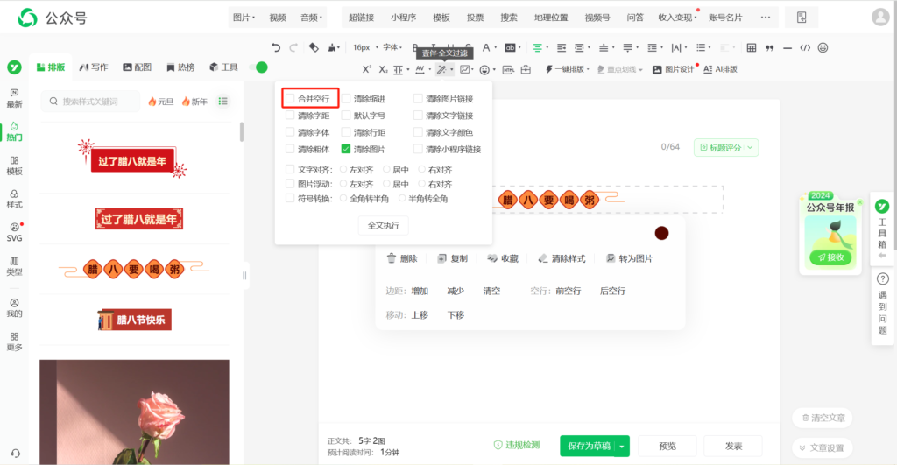Open 图片设计 image design tool
897x465 pixels.
pyautogui.click(x=674, y=69)
